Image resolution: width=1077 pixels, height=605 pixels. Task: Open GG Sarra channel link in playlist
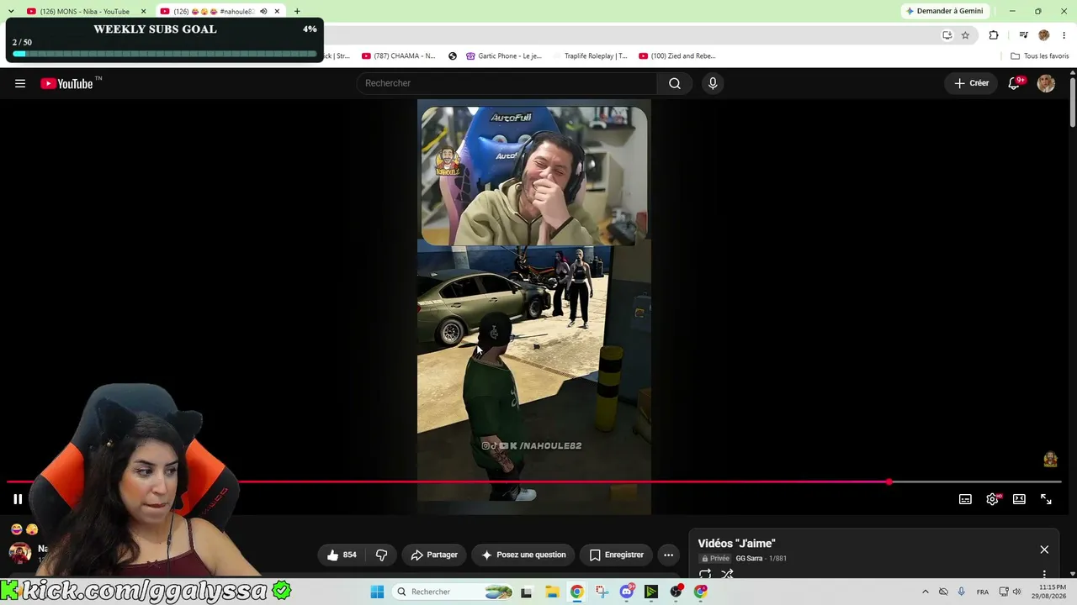pyautogui.click(x=749, y=559)
